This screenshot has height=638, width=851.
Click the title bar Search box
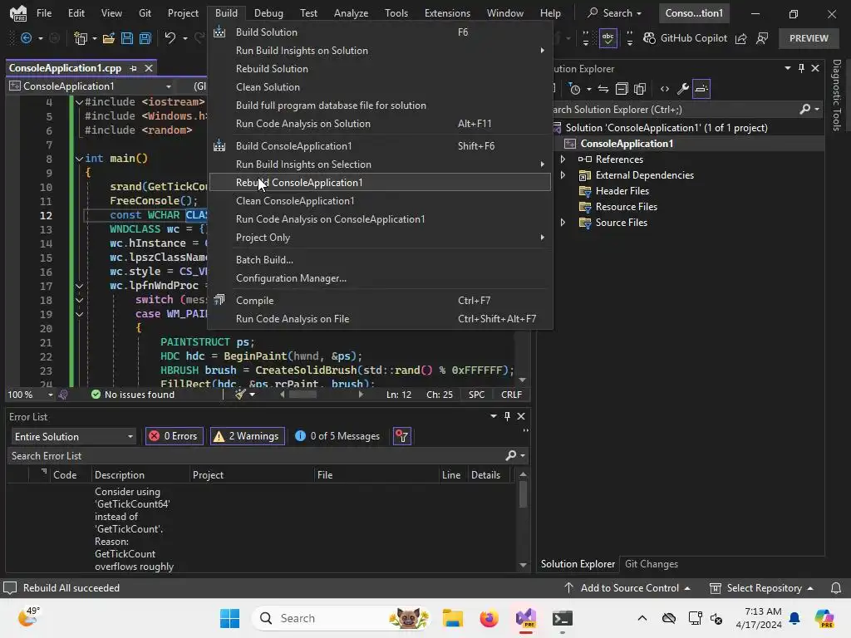[614, 13]
